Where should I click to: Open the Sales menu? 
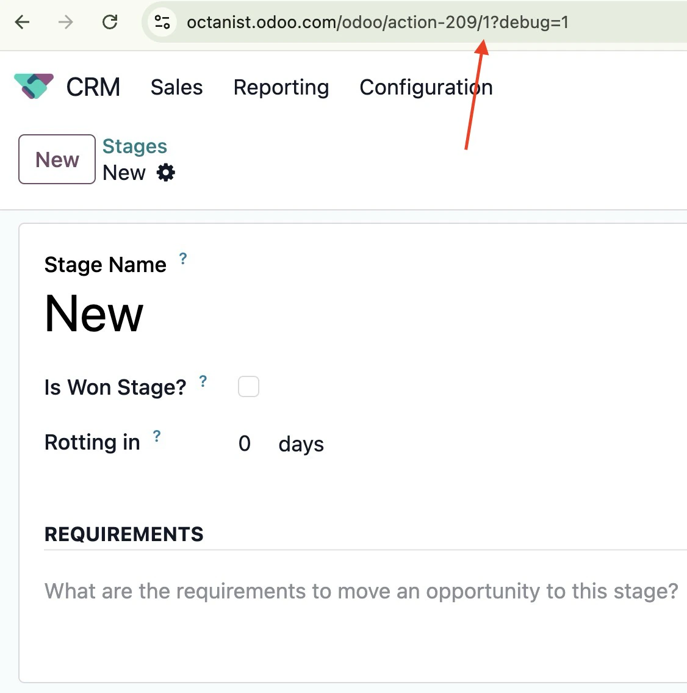pos(176,87)
